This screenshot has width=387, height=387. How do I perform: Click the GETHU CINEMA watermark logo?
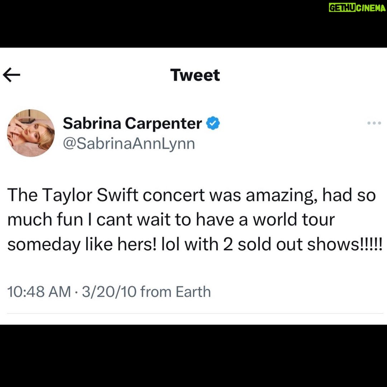click(357, 8)
